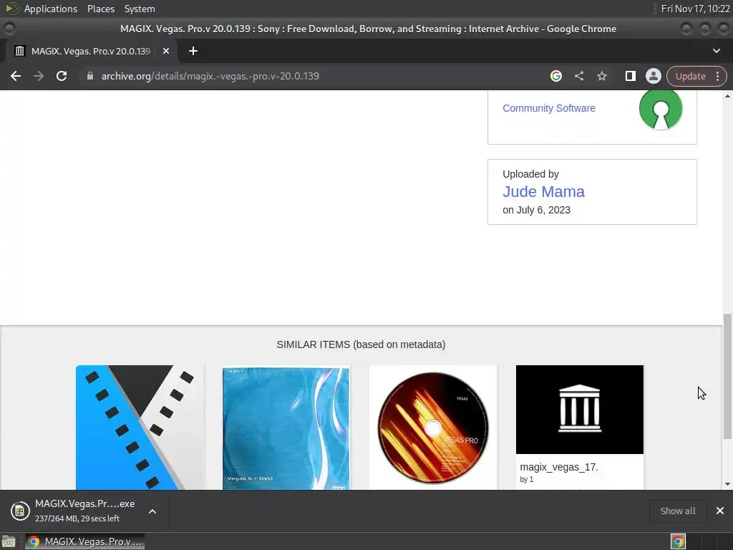Open uploader Jude Mama's profile
This screenshot has width=733, height=550.
543,192
